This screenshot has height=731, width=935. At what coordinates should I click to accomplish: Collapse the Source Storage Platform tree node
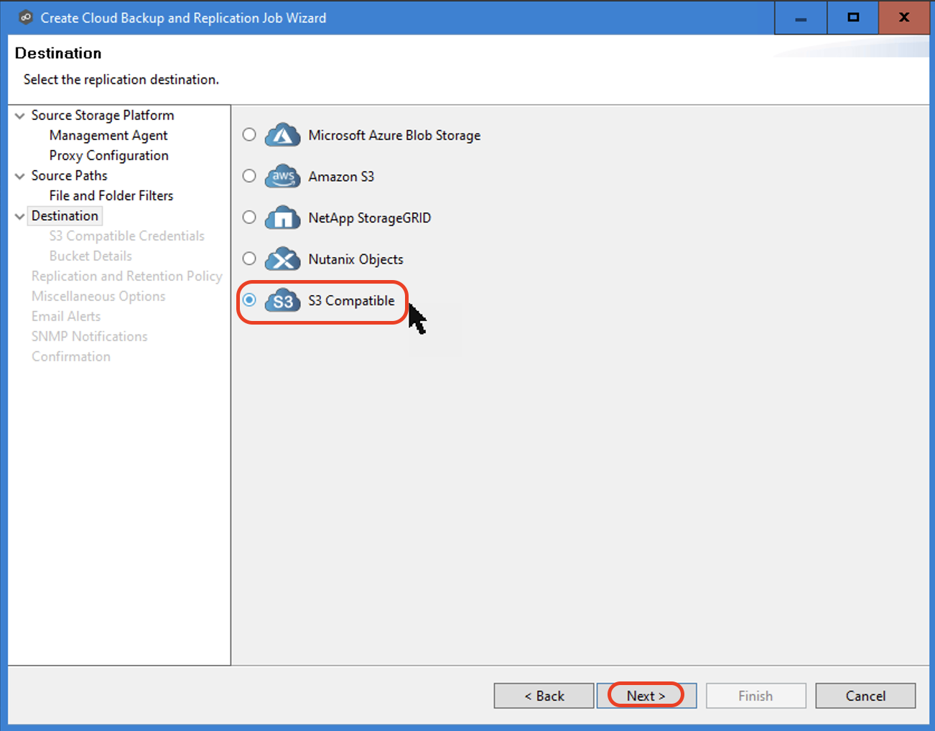20,116
